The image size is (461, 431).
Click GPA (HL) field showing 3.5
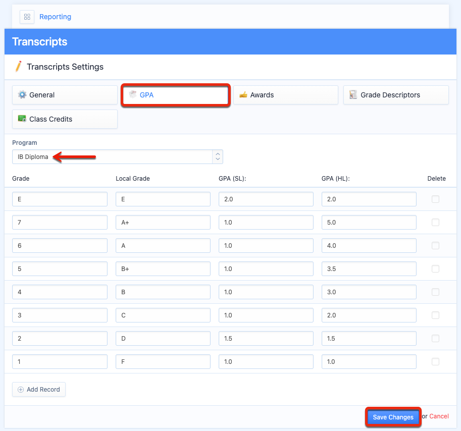pos(369,269)
